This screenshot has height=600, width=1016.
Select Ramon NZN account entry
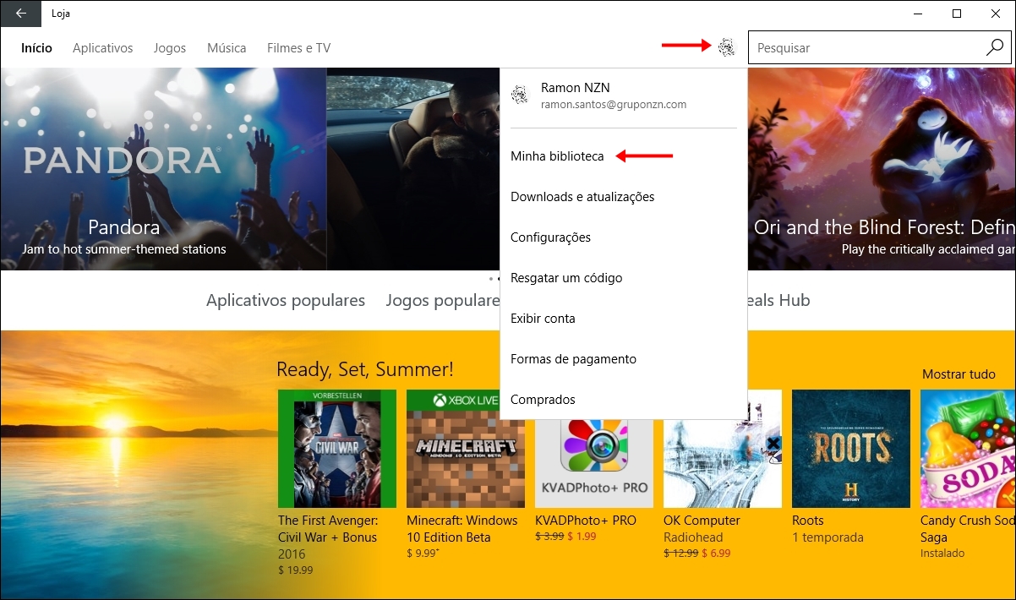[623, 95]
